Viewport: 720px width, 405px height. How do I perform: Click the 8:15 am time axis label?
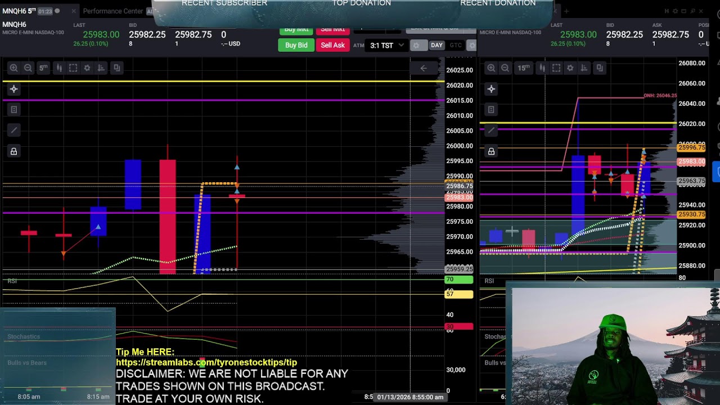(x=98, y=397)
